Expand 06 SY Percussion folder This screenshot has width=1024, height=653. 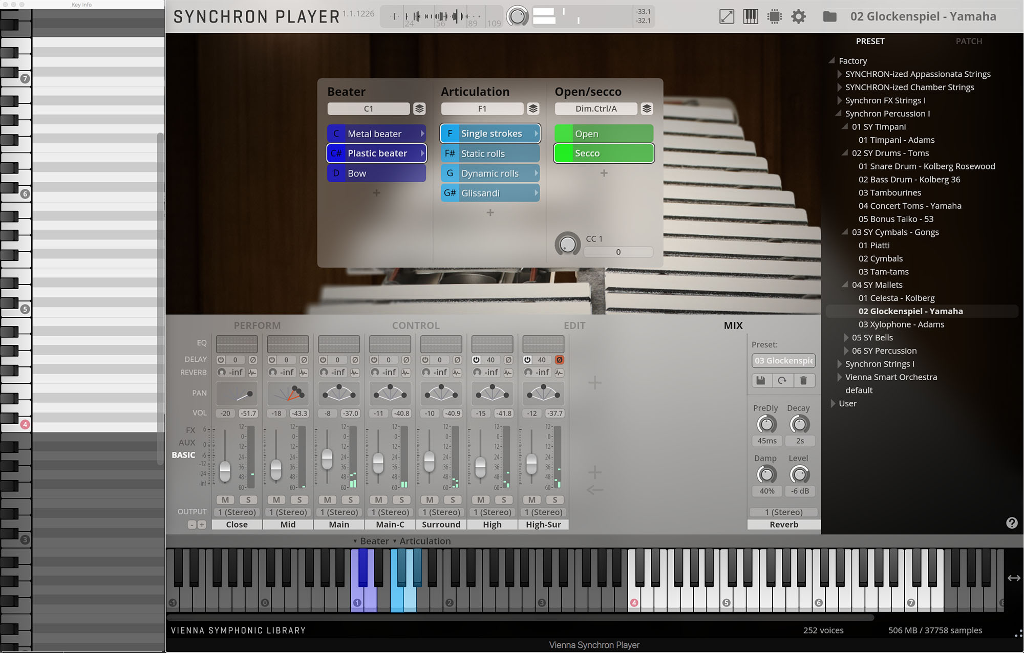pyautogui.click(x=846, y=351)
